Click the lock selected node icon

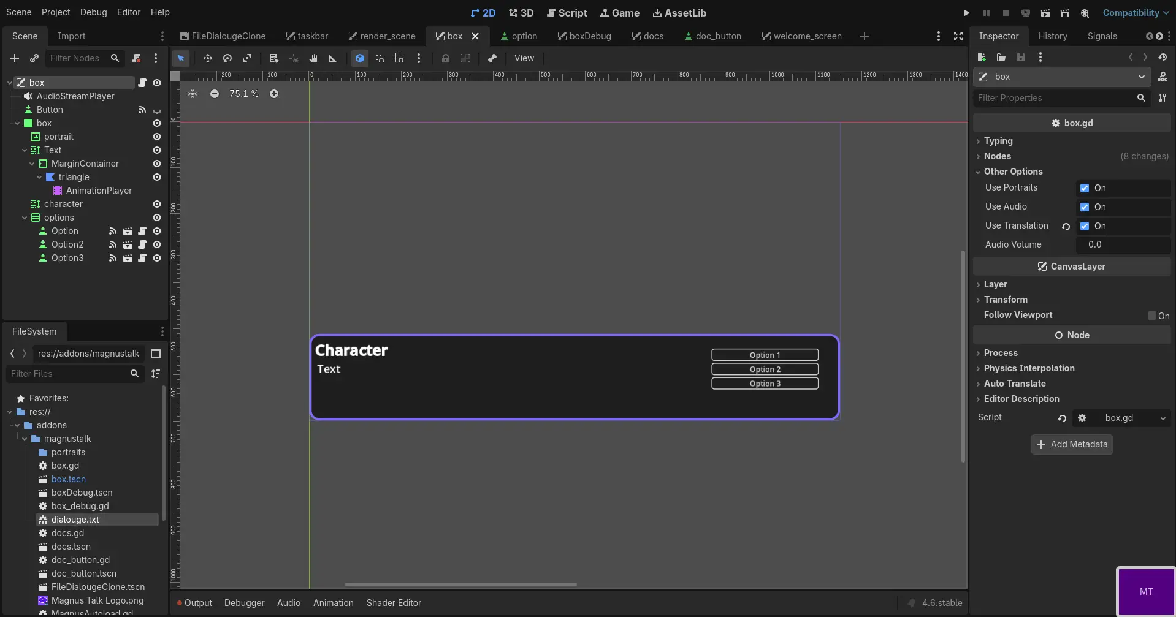click(446, 58)
